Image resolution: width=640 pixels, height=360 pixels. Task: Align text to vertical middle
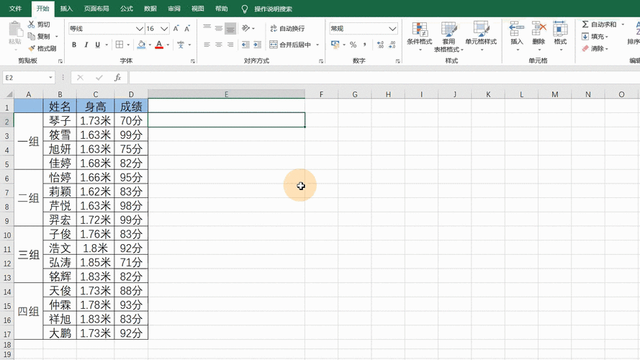tap(219, 28)
